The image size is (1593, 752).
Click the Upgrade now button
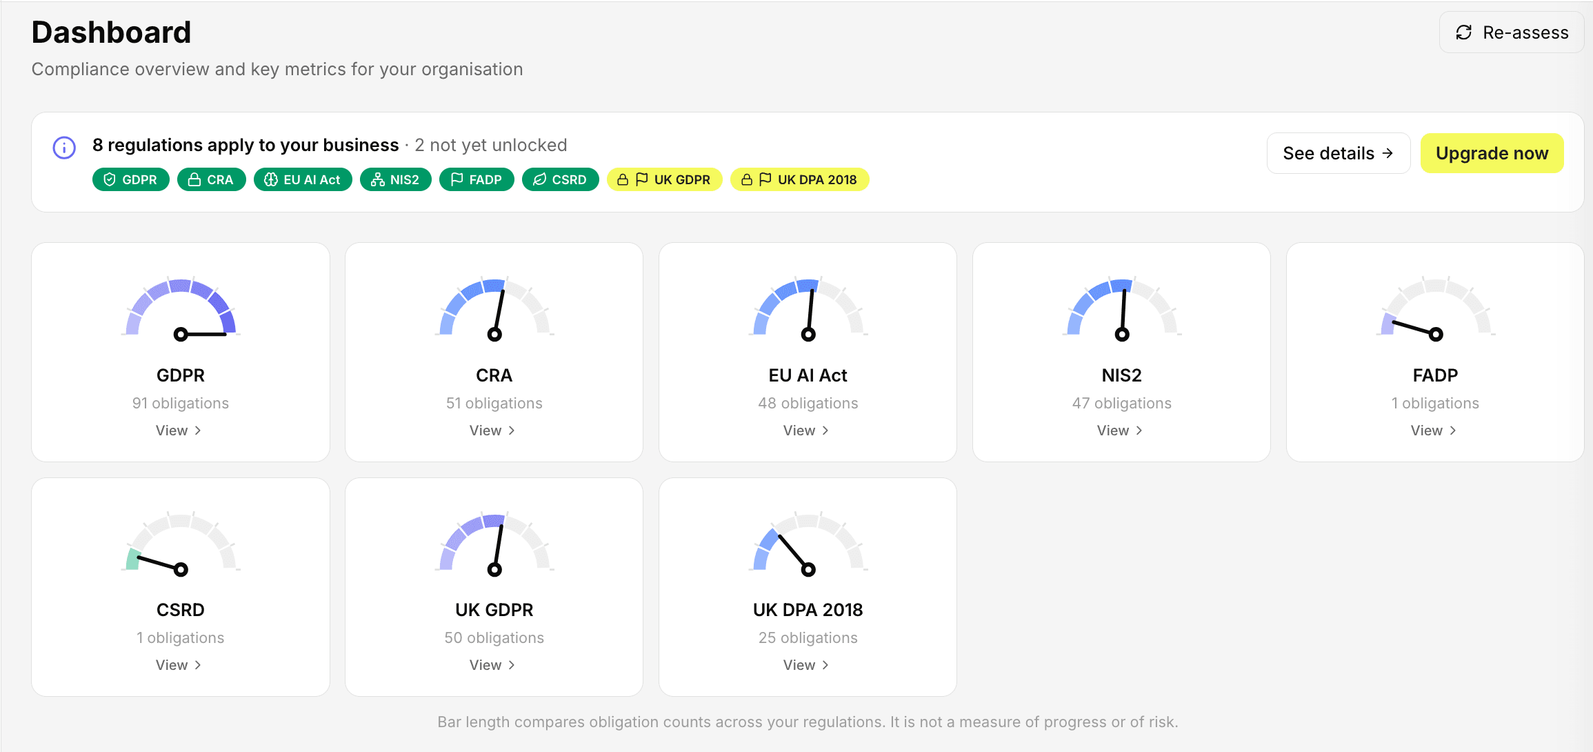pos(1492,153)
